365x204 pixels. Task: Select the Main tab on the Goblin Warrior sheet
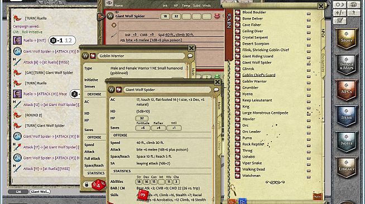point(193,71)
